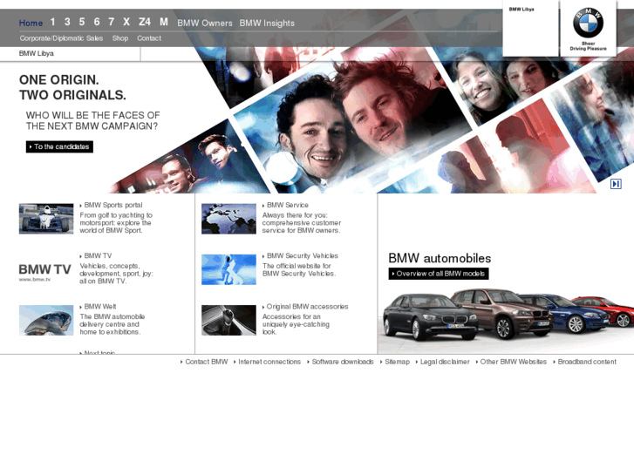Click the blue Security Vehicles thumbnail
634x475 pixels.
pos(228,269)
